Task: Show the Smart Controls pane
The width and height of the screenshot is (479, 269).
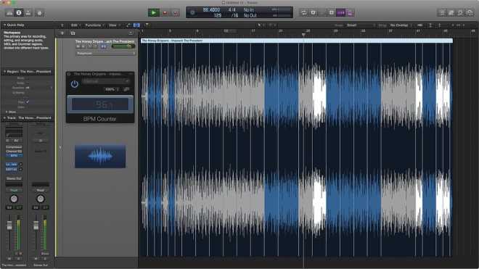Action: pyautogui.click(x=28, y=13)
